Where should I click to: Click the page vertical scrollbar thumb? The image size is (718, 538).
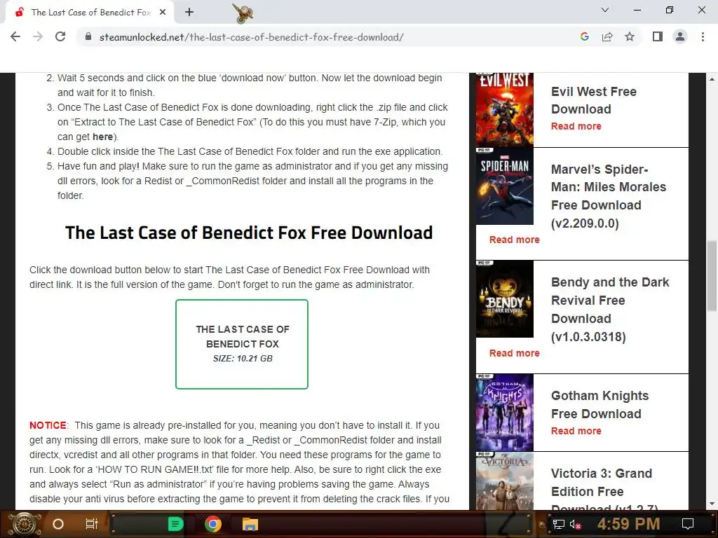click(712, 276)
